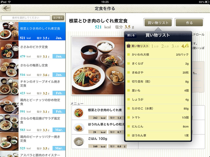Tap the チキンのオリーブオイル焼き thumbnail photo
Screen dimensions: 210x157
pos(9,86)
